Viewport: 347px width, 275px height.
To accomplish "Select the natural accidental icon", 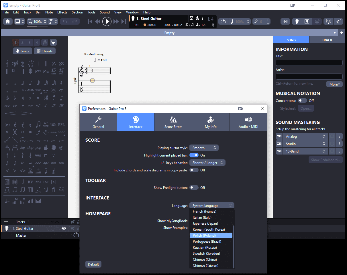I will [x=23, y=98].
